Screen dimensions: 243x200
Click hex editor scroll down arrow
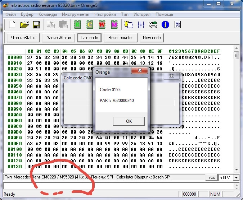pyautogui.click(x=237, y=170)
